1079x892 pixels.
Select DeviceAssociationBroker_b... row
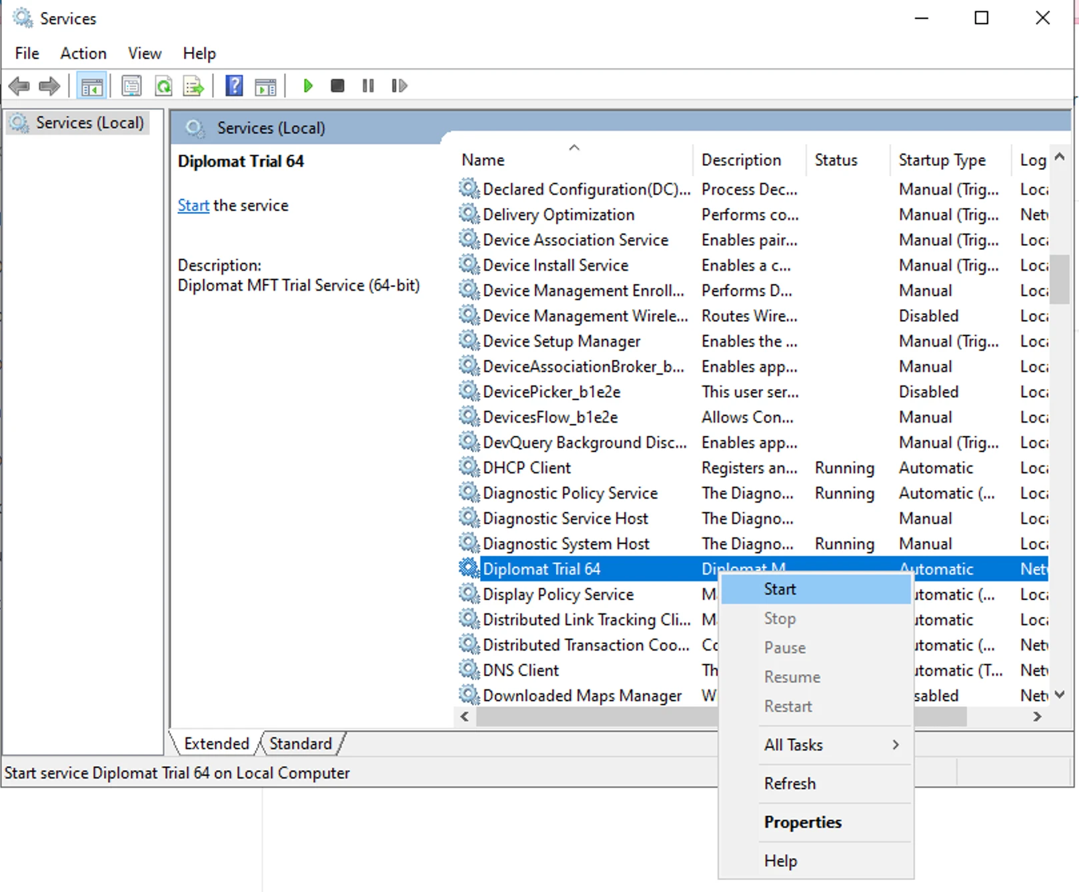[753, 366]
